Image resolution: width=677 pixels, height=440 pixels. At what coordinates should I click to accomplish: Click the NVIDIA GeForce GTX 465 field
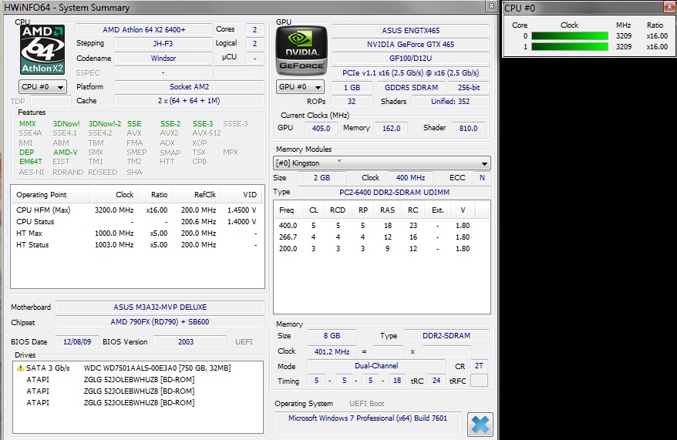point(411,45)
